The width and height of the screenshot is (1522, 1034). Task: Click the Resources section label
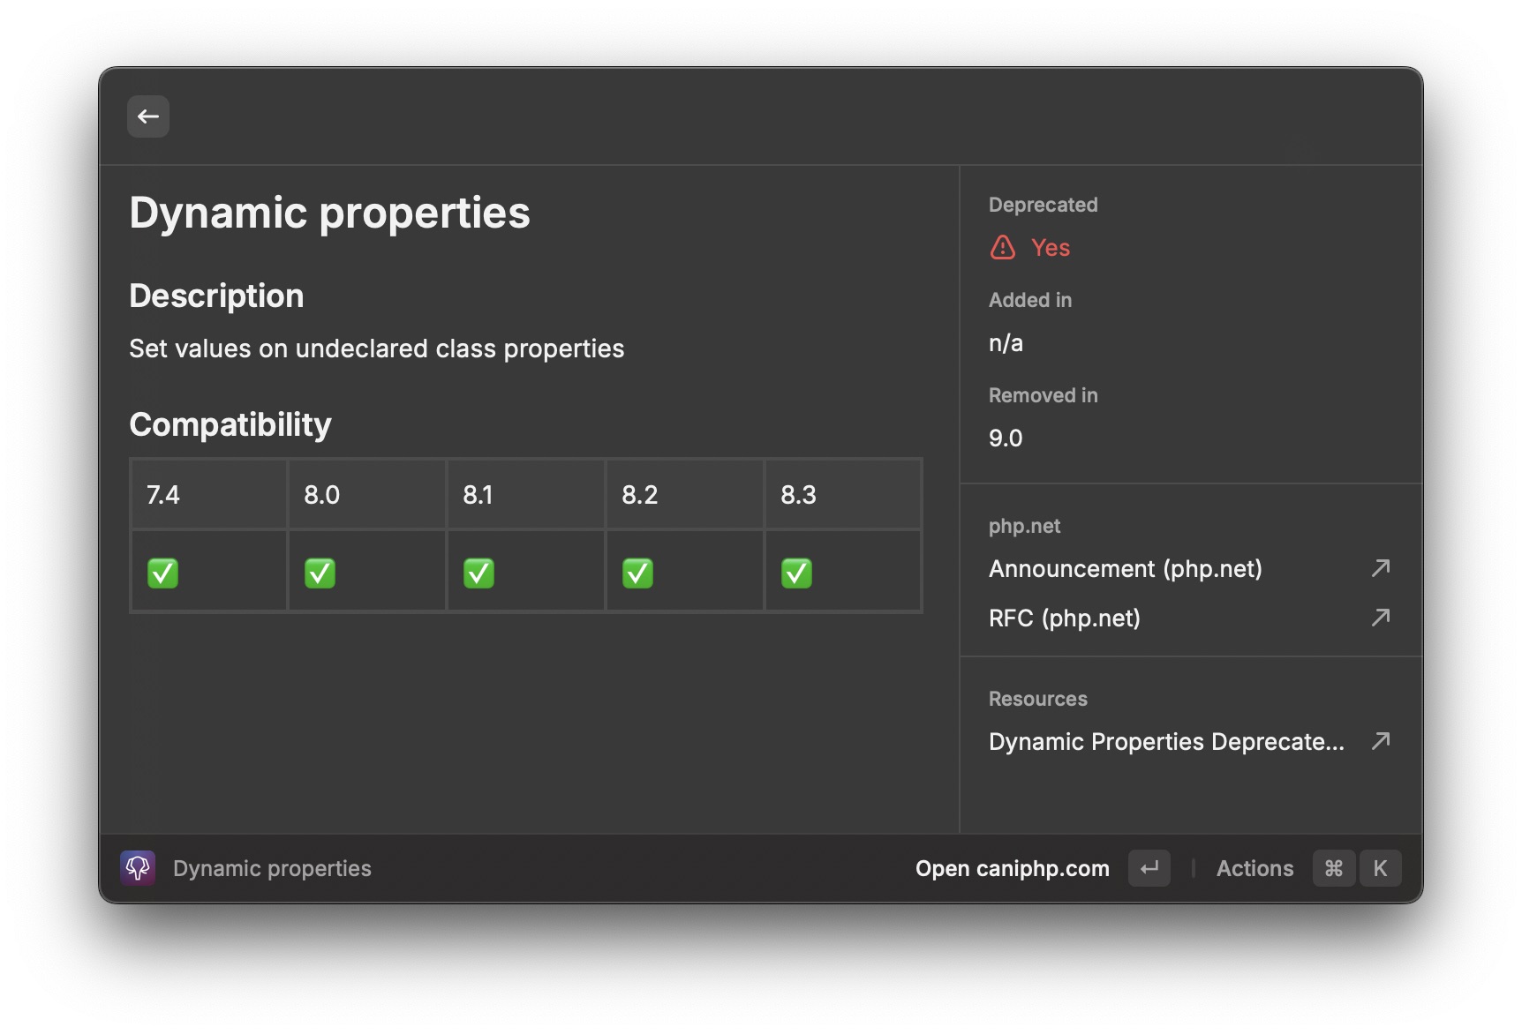point(1037,699)
